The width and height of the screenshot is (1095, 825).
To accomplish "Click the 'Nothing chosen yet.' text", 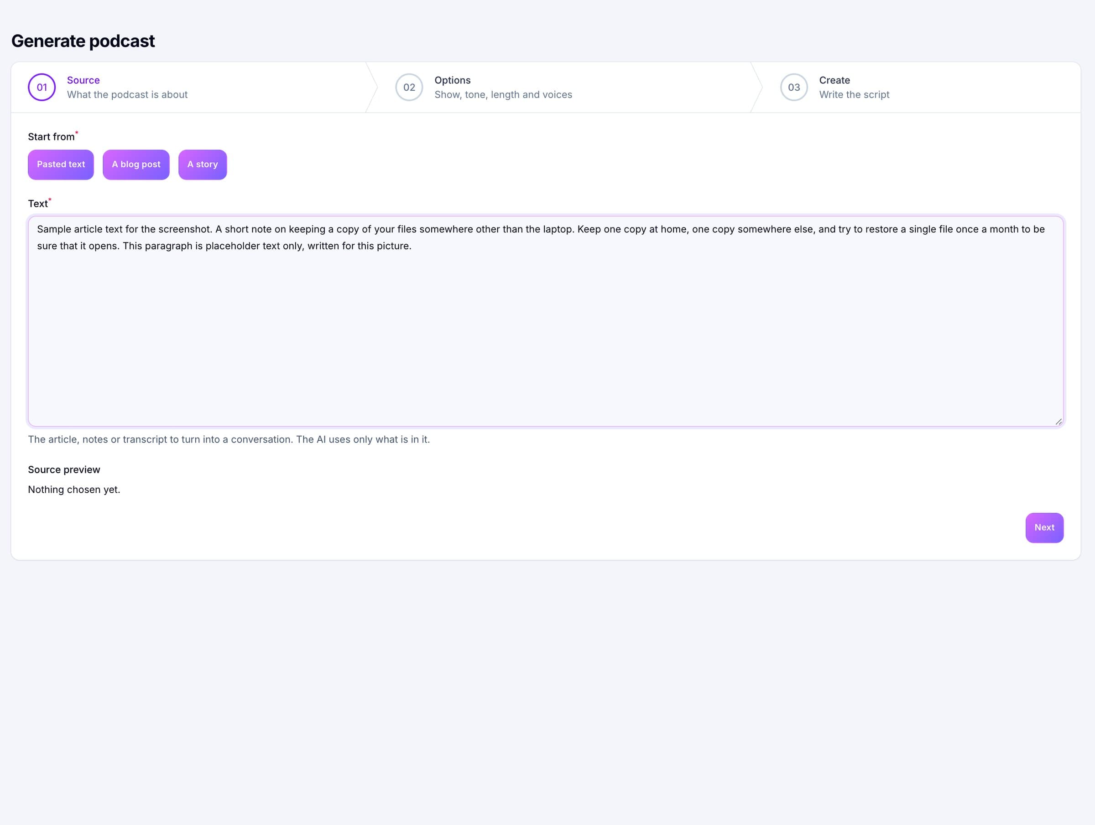I will point(74,490).
